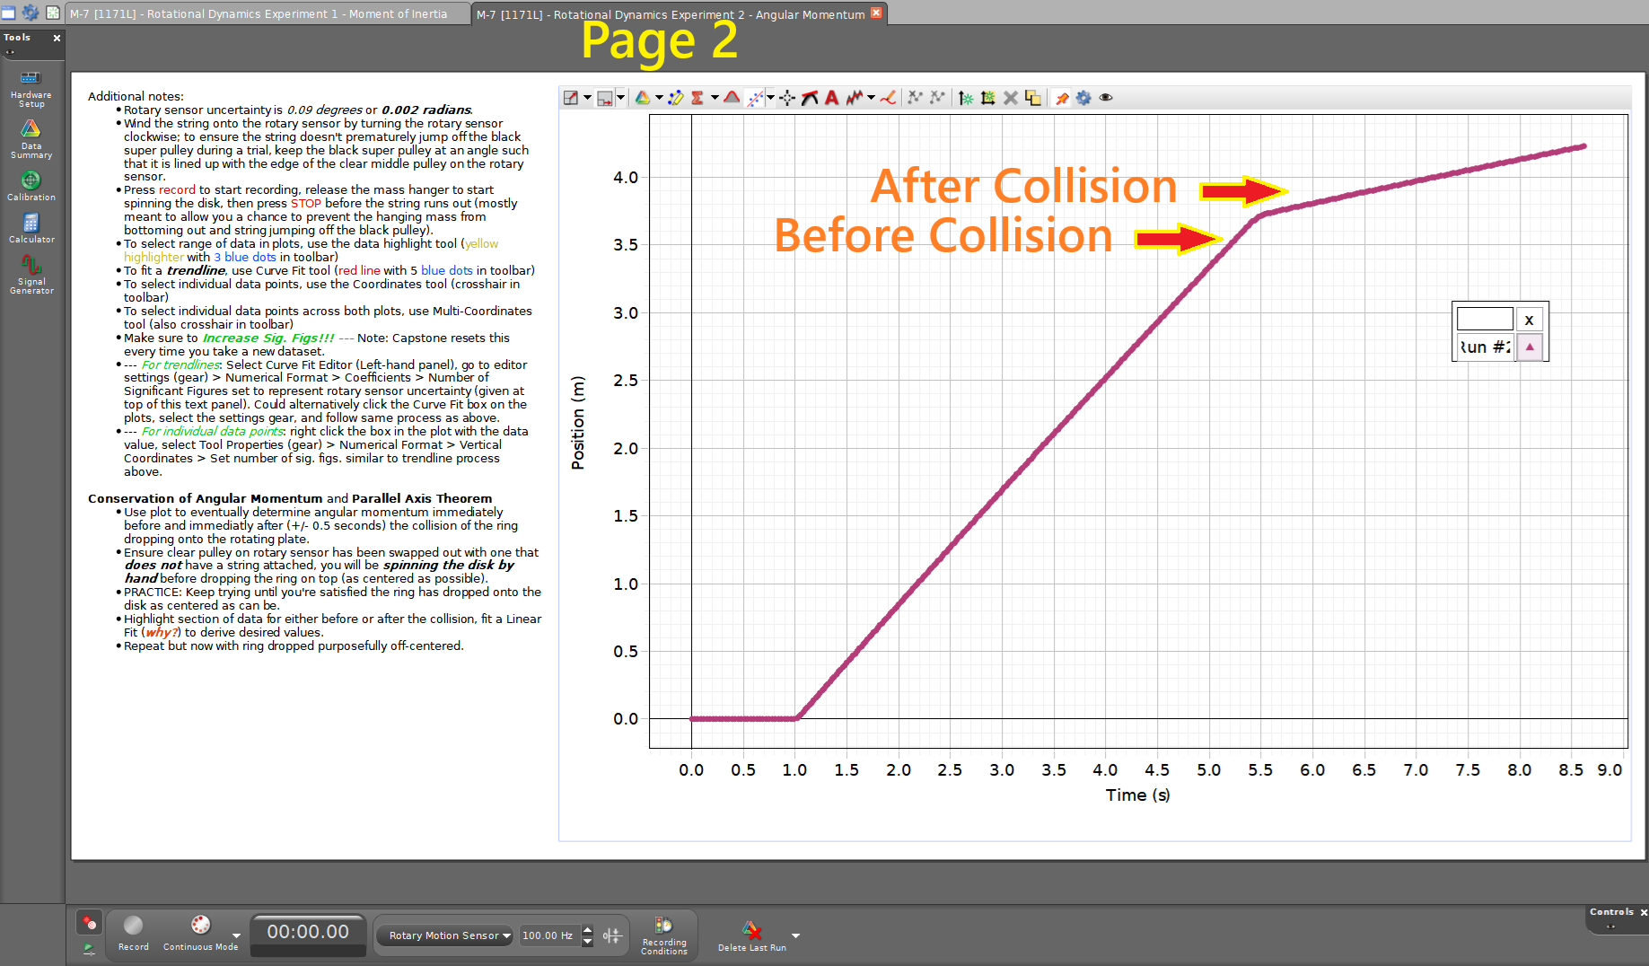The height and width of the screenshot is (966, 1649).
Task: Click the crosshair Coordinates tool
Action: pos(787,98)
